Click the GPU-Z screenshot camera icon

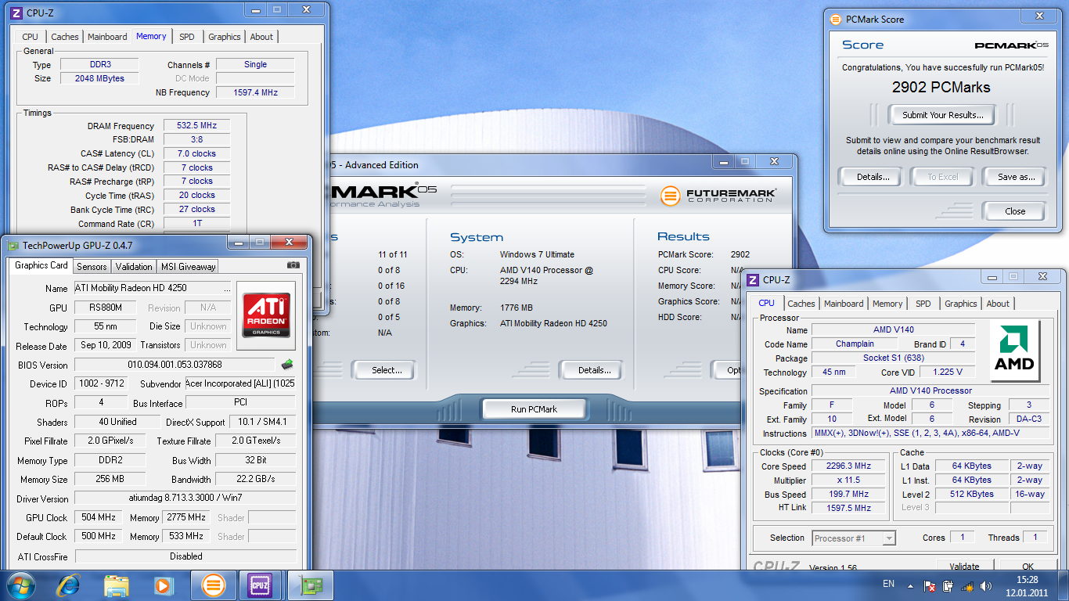(293, 266)
